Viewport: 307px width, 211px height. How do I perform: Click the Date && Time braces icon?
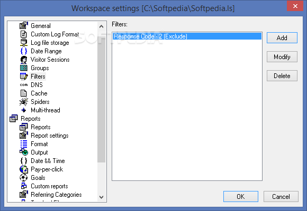coord(24,161)
